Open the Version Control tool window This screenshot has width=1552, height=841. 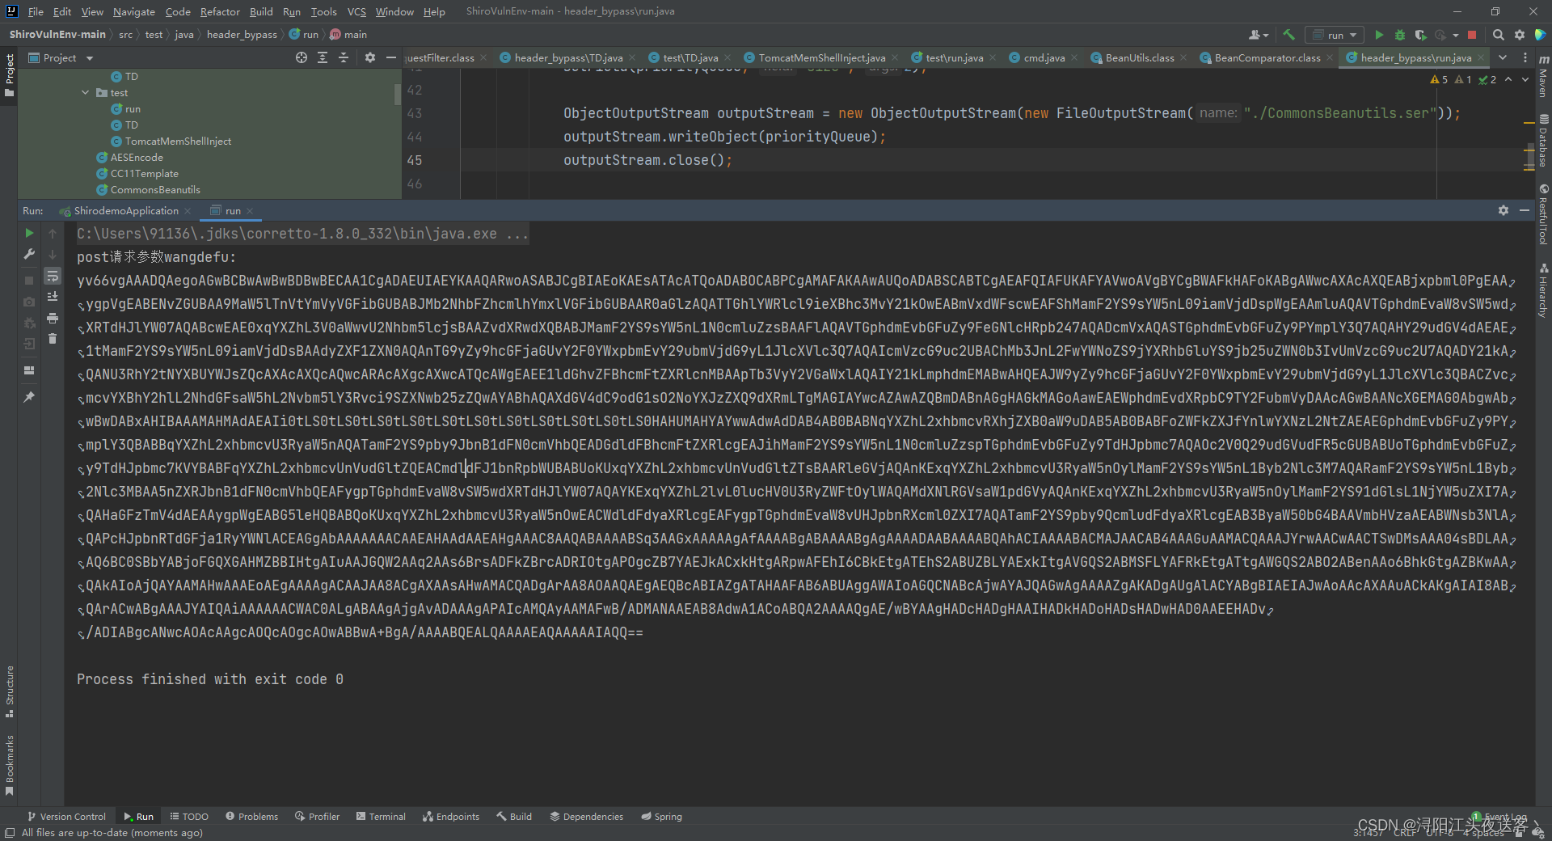click(x=66, y=817)
